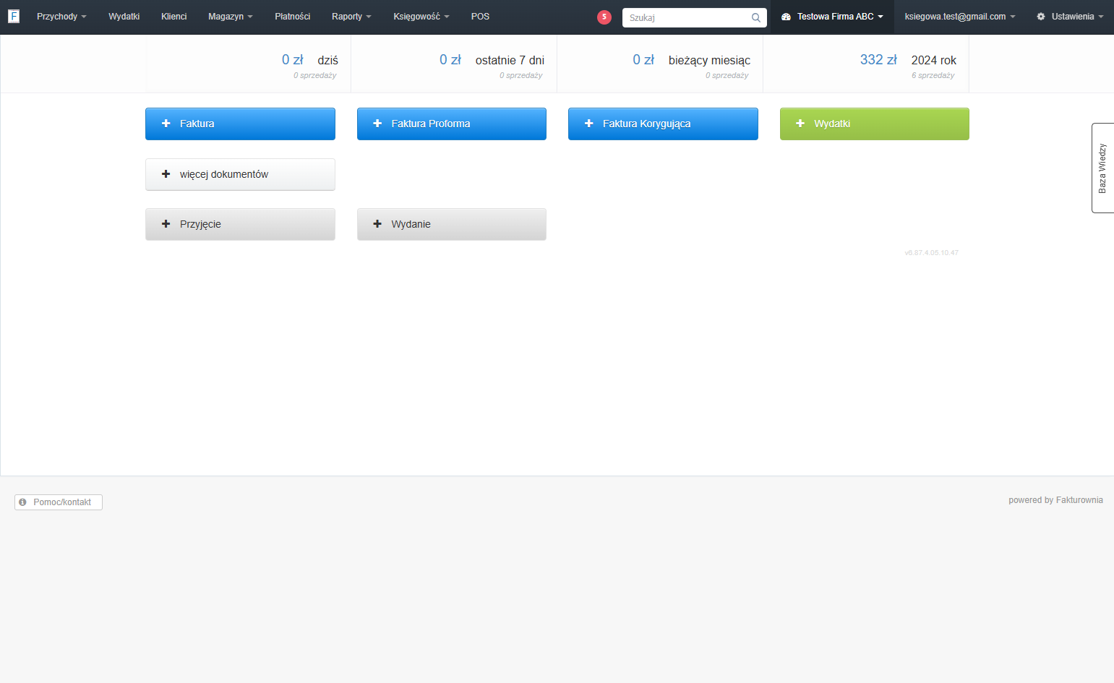
Task: Open the Baza Wiedzy side tab
Action: pyautogui.click(x=1102, y=168)
